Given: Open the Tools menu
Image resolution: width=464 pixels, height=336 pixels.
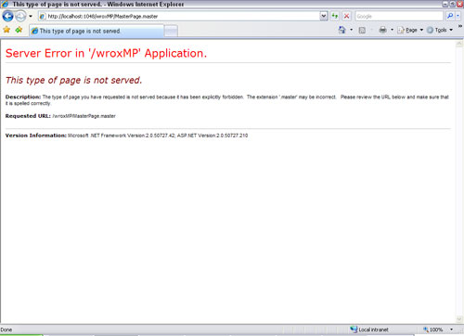Looking at the screenshot, I should point(440,30).
